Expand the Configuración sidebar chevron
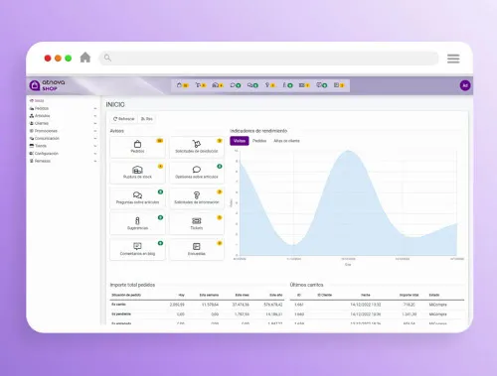Screen dimensions: 497x376 point(95,154)
